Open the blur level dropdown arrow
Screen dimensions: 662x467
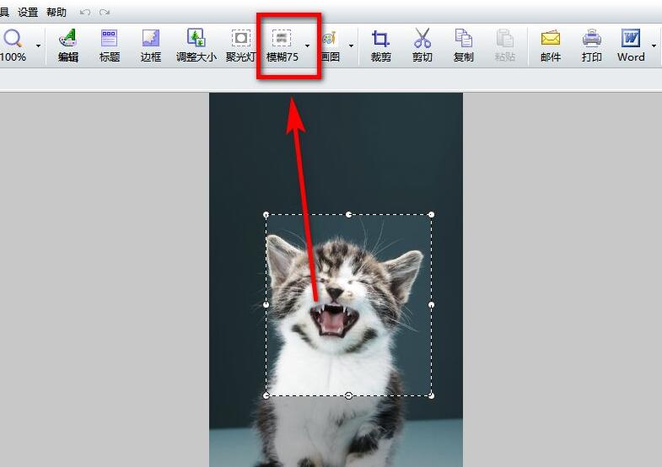[307, 46]
